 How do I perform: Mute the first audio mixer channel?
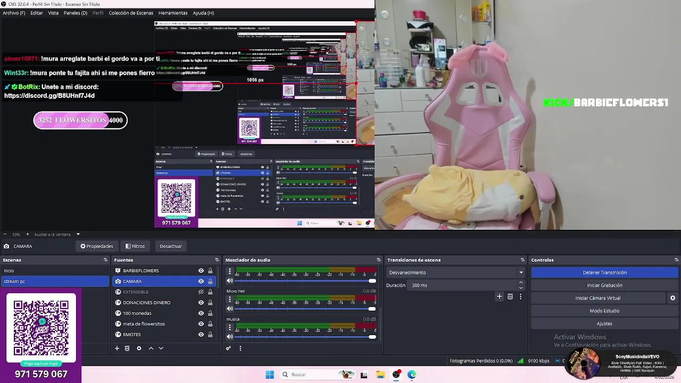pyautogui.click(x=230, y=281)
